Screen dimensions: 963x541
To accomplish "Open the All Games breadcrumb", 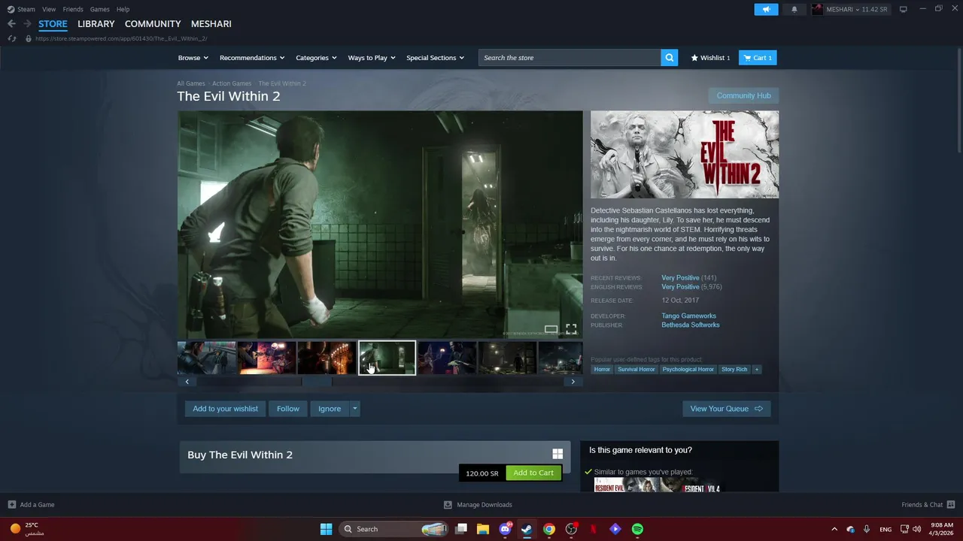I will (191, 83).
